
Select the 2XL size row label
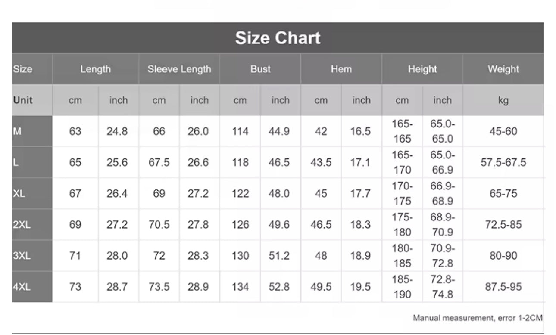(22, 224)
